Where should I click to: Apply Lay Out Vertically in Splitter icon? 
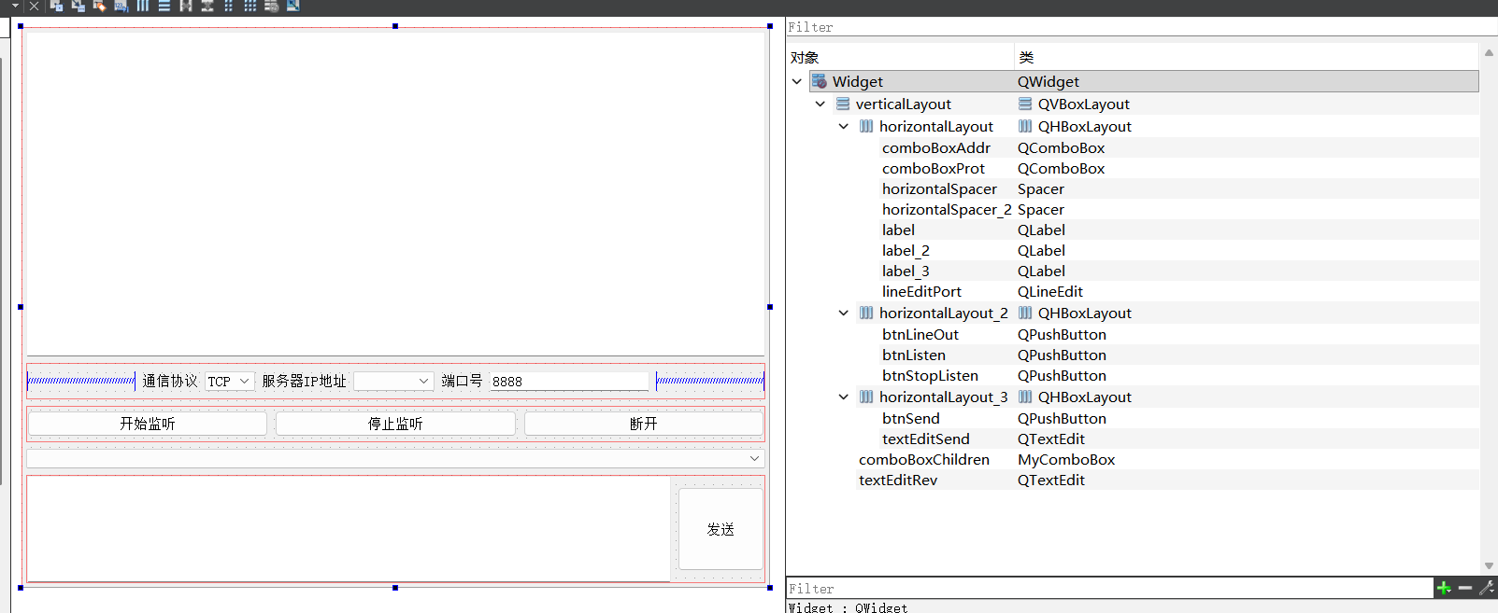207,6
